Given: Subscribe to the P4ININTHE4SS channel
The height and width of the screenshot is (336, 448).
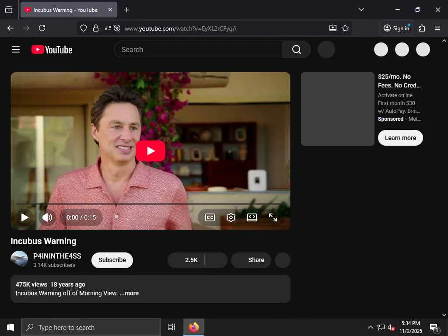Looking at the screenshot, I should 112,260.
